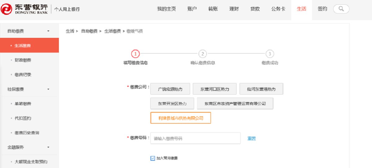The width and height of the screenshot is (372, 168).
Task: Toggle the 加入常用缴费 checkbox
Action: click(153, 158)
